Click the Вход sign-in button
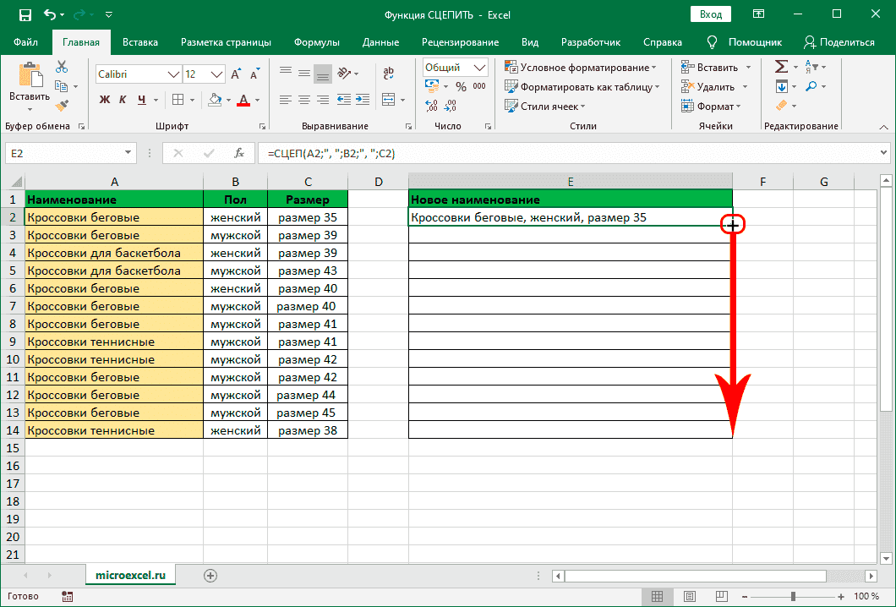 pyautogui.click(x=711, y=15)
